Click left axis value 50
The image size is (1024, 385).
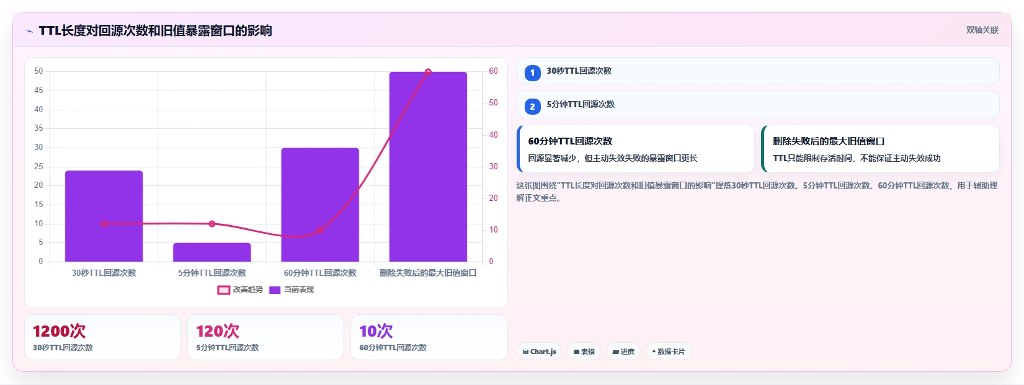point(38,71)
